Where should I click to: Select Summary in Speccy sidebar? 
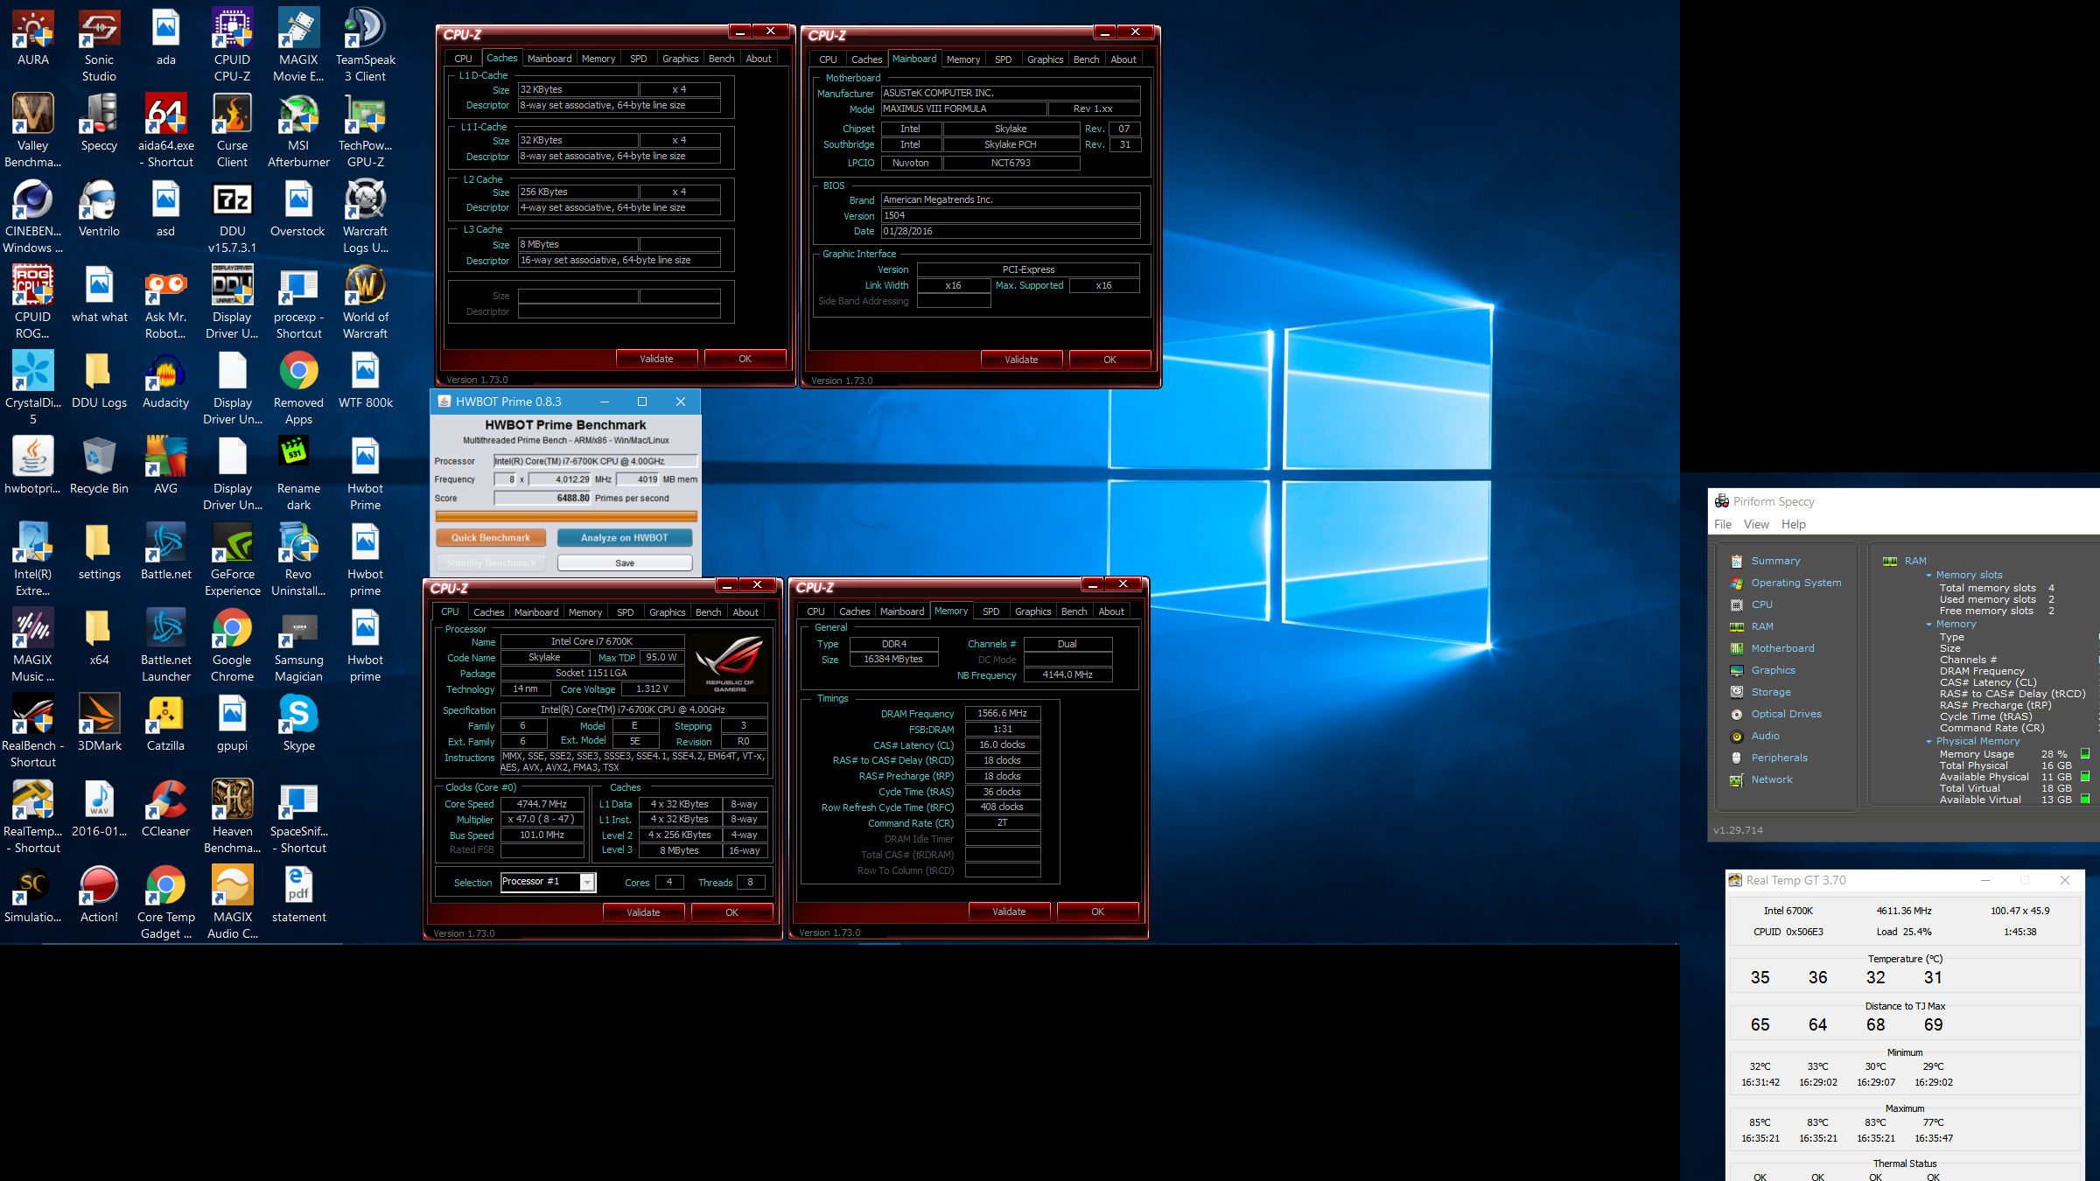coord(1775,561)
